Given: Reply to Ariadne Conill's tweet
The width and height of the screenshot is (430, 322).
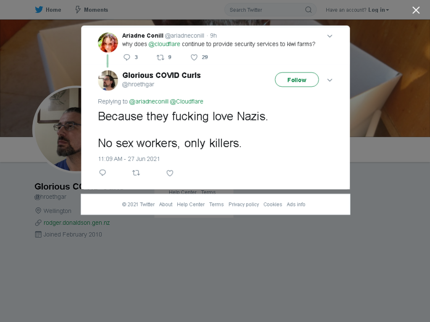Looking at the screenshot, I should 127,57.
